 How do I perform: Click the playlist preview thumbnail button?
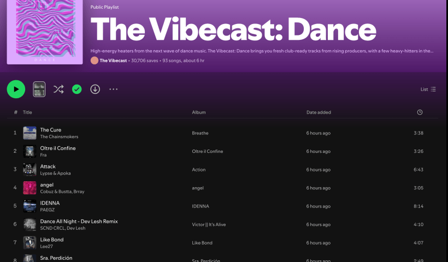[39, 89]
